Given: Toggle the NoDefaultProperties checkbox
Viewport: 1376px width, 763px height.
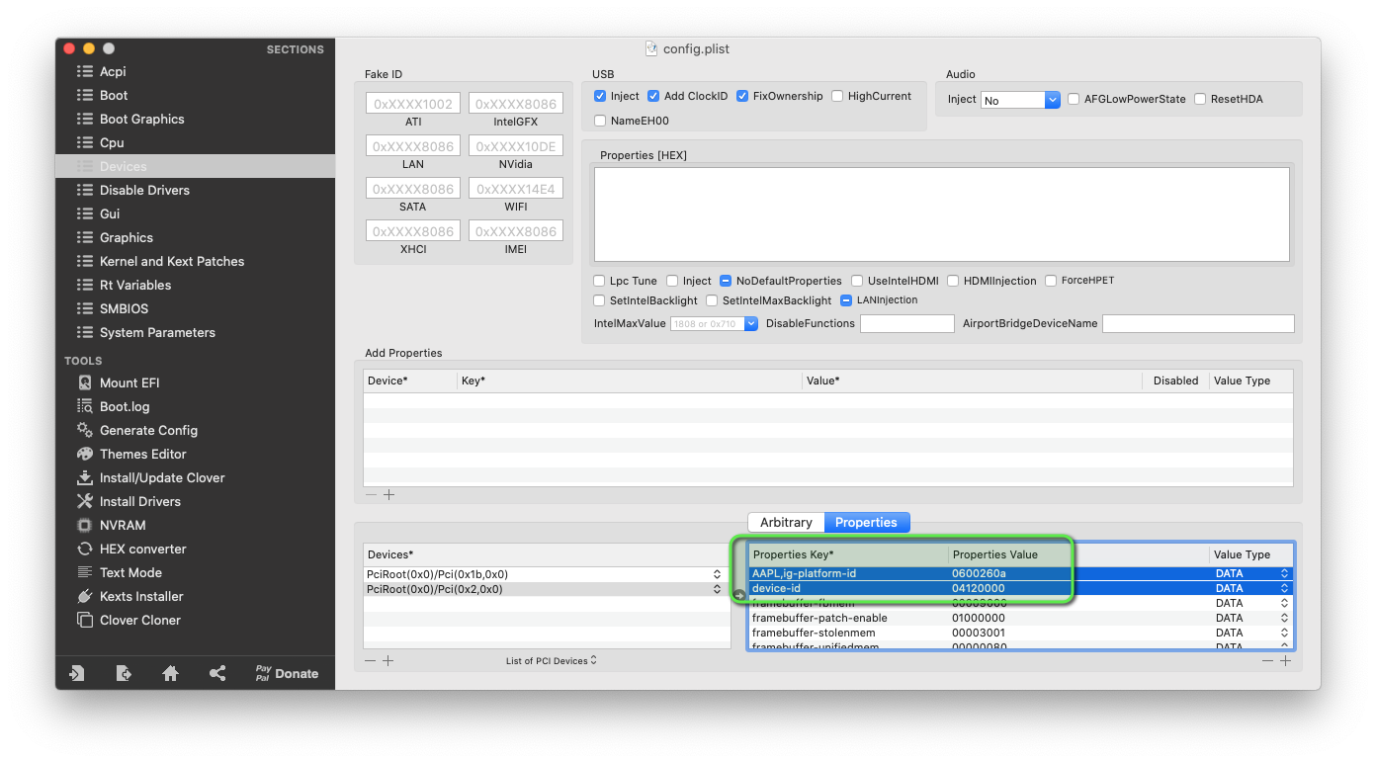Looking at the screenshot, I should point(726,281).
